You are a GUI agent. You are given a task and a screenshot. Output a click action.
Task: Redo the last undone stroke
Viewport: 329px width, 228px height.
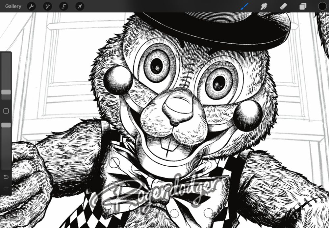pos(6,188)
